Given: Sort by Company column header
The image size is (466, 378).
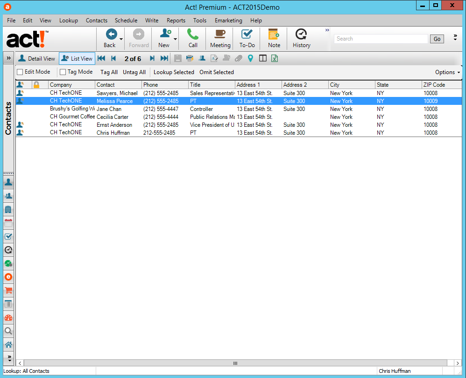Looking at the screenshot, I should click(71, 85).
